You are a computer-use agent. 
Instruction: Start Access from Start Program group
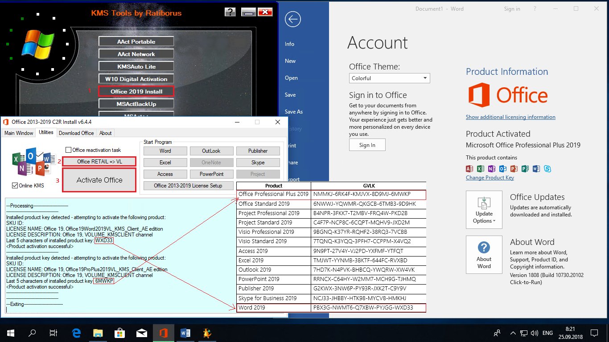(x=165, y=174)
